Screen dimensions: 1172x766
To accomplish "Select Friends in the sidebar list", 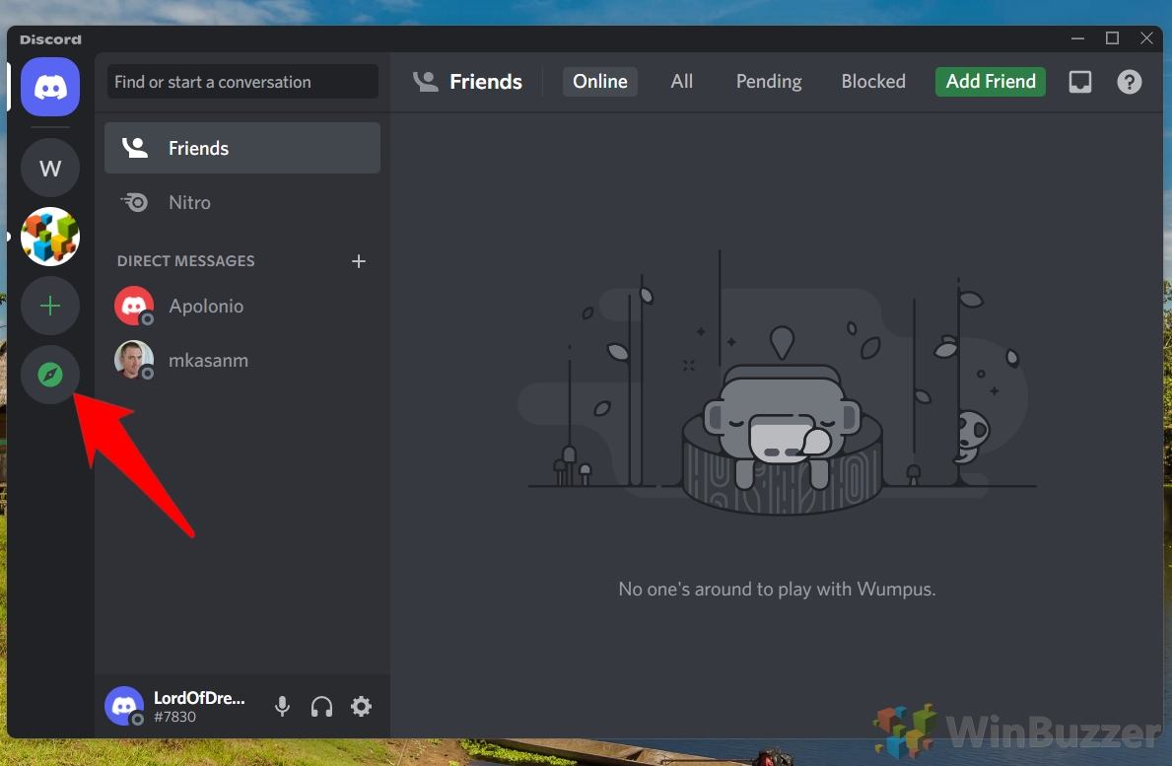I will coord(242,148).
